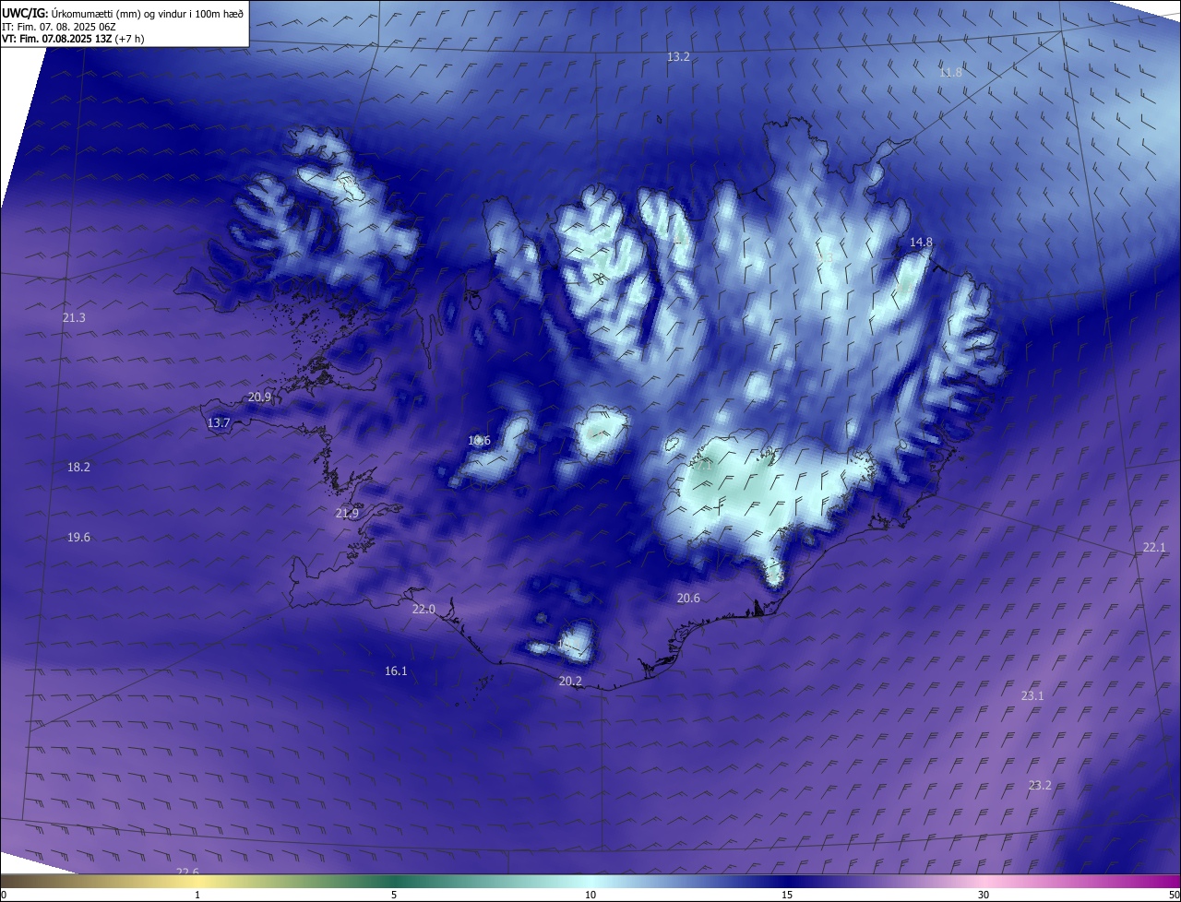
Task: Click the 13.7 value label
Action: click(219, 422)
